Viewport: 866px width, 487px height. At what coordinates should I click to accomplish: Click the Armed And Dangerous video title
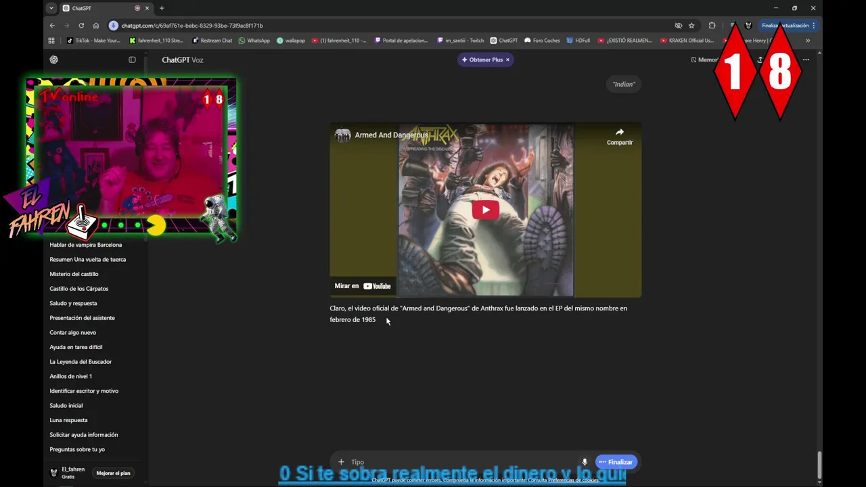point(392,135)
